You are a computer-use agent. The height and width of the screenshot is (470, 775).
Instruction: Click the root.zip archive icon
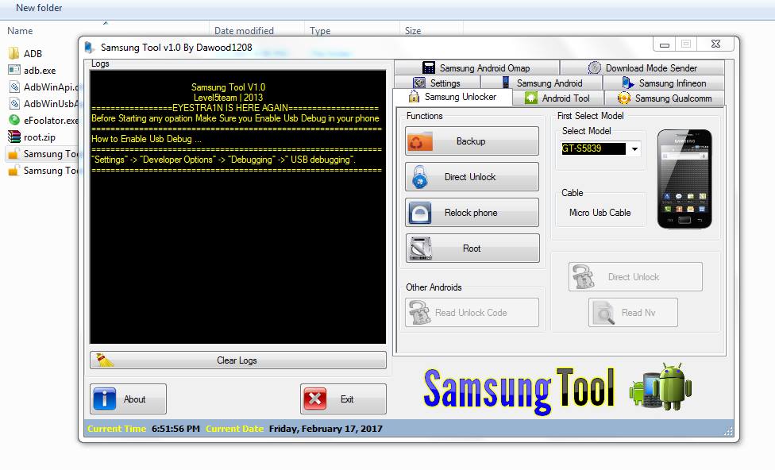[x=14, y=137]
